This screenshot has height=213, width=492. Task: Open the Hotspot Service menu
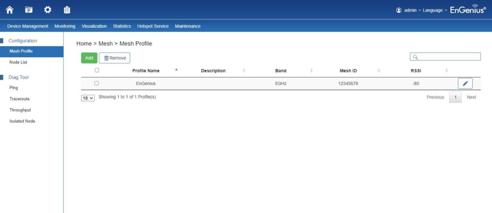click(153, 26)
